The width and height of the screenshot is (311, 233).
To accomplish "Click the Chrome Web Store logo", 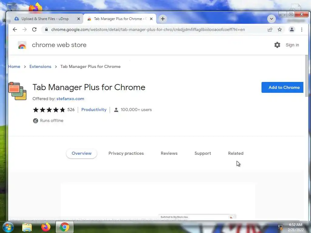I will [22, 45].
